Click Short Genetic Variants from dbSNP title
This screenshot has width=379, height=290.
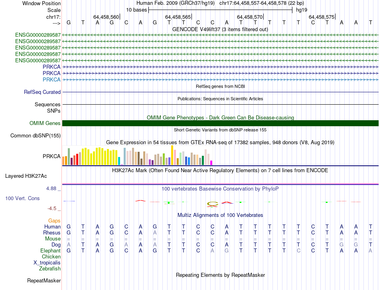click(x=220, y=130)
